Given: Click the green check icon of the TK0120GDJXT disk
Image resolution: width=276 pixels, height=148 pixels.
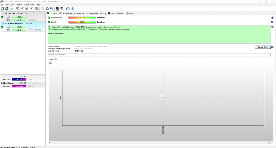Looking at the screenshot, I should pyautogui.click(x=2, y=17).
